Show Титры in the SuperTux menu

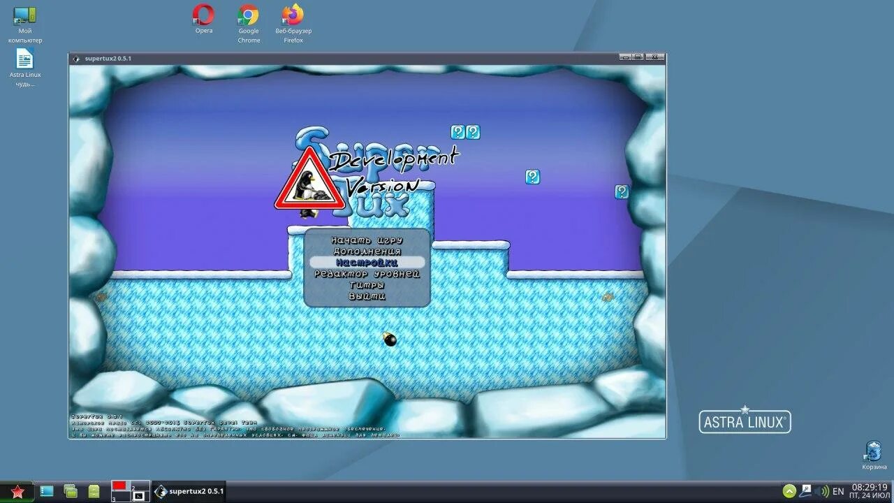click(x=367, y=284)
